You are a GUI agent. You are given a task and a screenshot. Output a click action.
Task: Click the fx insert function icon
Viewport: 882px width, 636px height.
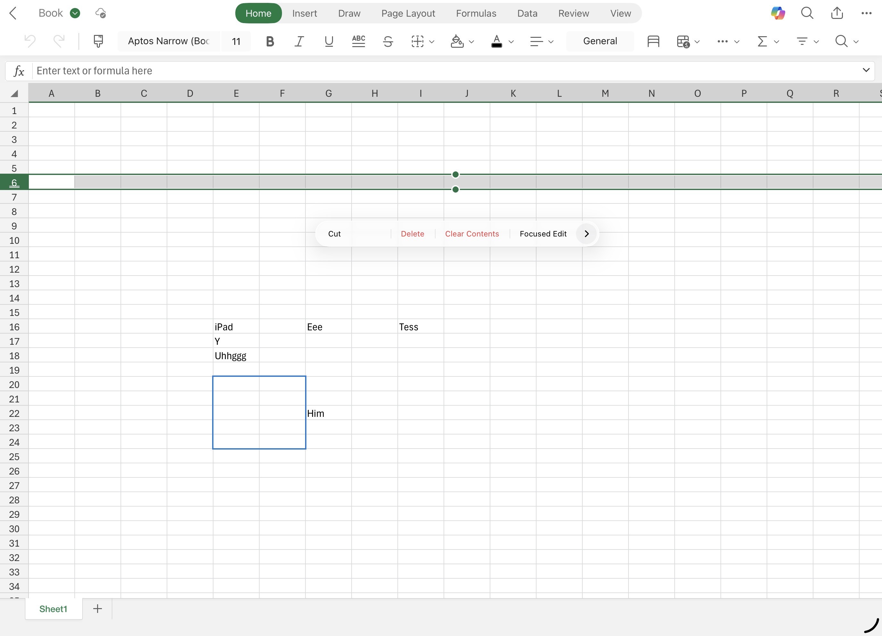tap(19, 71)
